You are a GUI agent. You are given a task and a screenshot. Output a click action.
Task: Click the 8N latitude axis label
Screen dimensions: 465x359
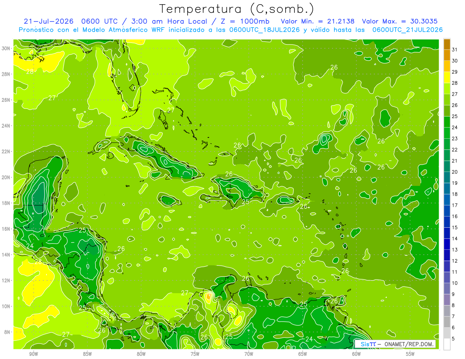[x=8, y=332]
